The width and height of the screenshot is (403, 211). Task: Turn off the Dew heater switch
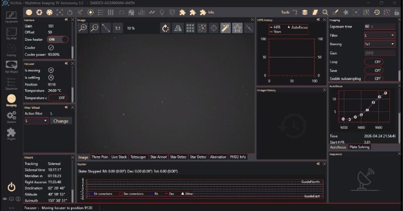click(57, 39)
